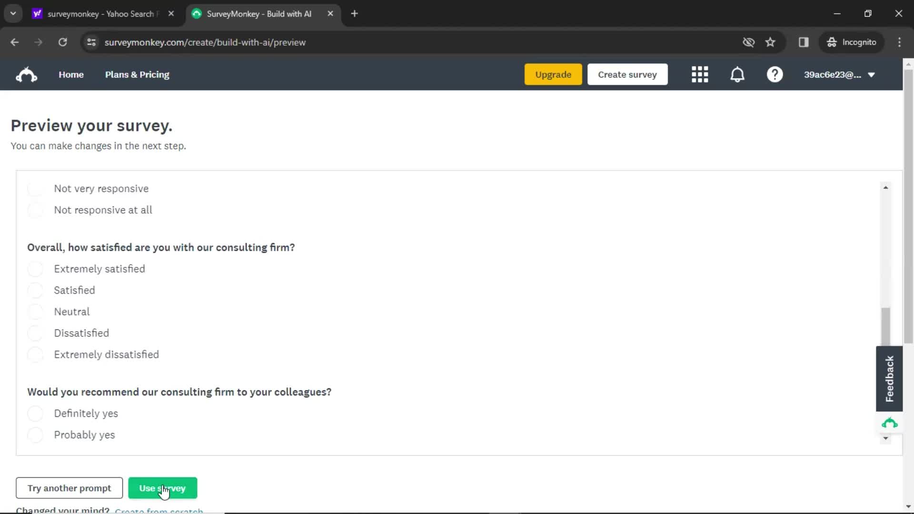
Task: Expand the survey scroll down arrow
Action: pos(886,438)
